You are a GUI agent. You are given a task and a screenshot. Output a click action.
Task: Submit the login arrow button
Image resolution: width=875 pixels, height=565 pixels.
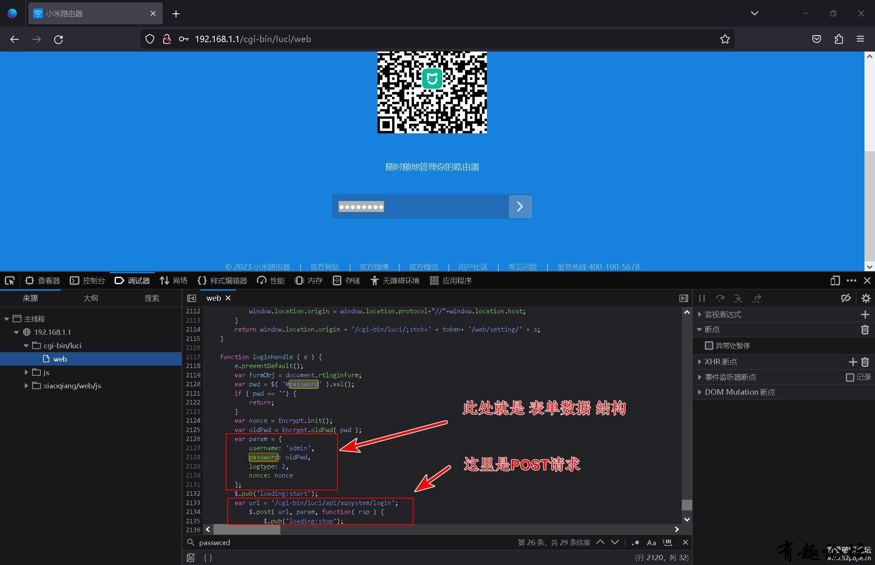click(x=520, y=207)
